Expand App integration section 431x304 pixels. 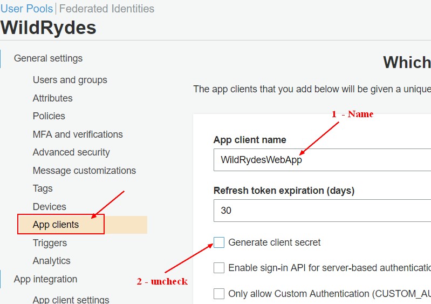[x=45, y=279]
